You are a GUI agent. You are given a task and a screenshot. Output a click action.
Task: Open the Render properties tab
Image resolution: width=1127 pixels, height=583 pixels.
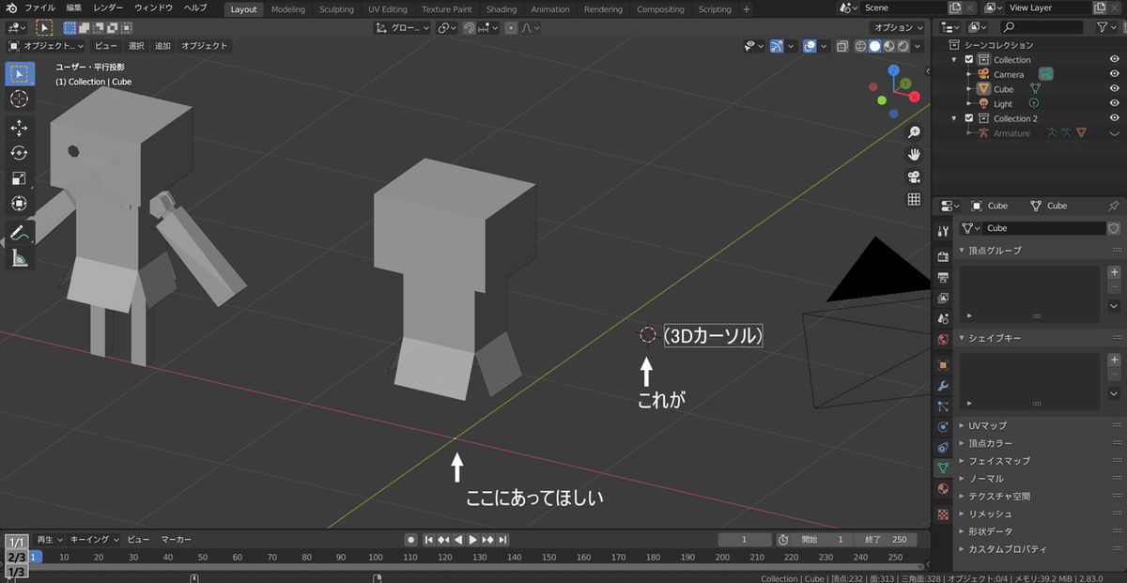(x=943, y=256)
